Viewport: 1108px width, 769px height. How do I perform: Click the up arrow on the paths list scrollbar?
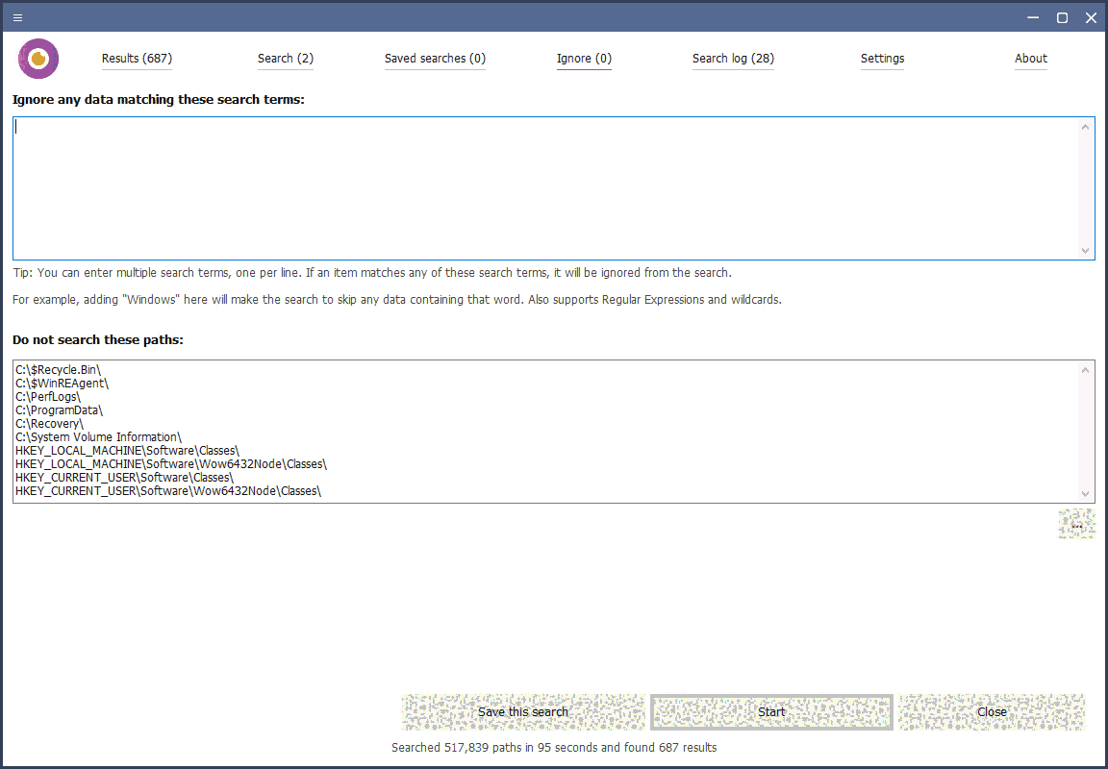click(x=1087, y=368)
